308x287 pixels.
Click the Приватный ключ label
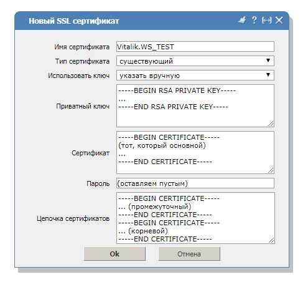pos(83,106)
